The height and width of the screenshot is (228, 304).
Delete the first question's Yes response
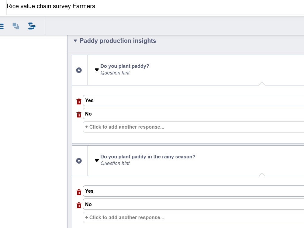tap(79, 102)
